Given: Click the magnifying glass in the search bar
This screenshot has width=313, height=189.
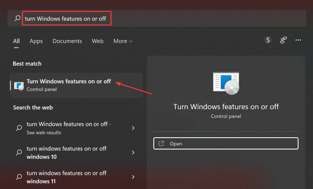Looking at the screenshot, I should click(x=17, y=18).
